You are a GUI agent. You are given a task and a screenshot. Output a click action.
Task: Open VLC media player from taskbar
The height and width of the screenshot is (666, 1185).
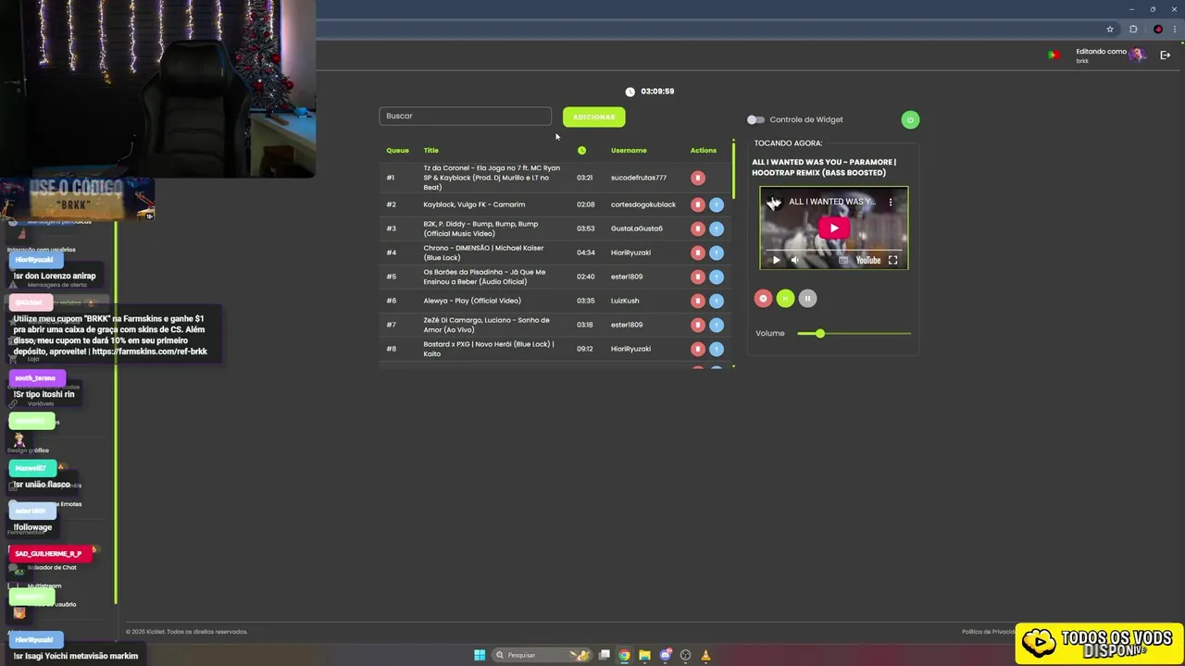click(x=705, y=655)
